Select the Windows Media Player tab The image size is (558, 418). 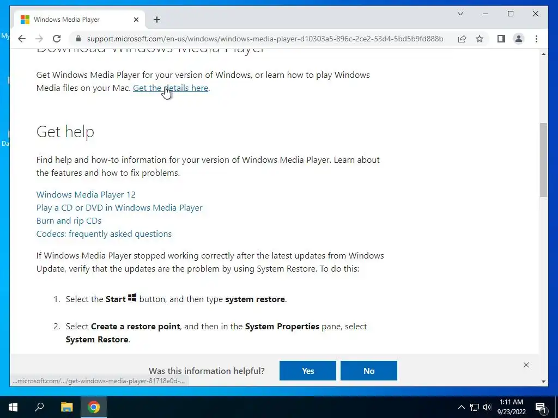pos(79,20)
